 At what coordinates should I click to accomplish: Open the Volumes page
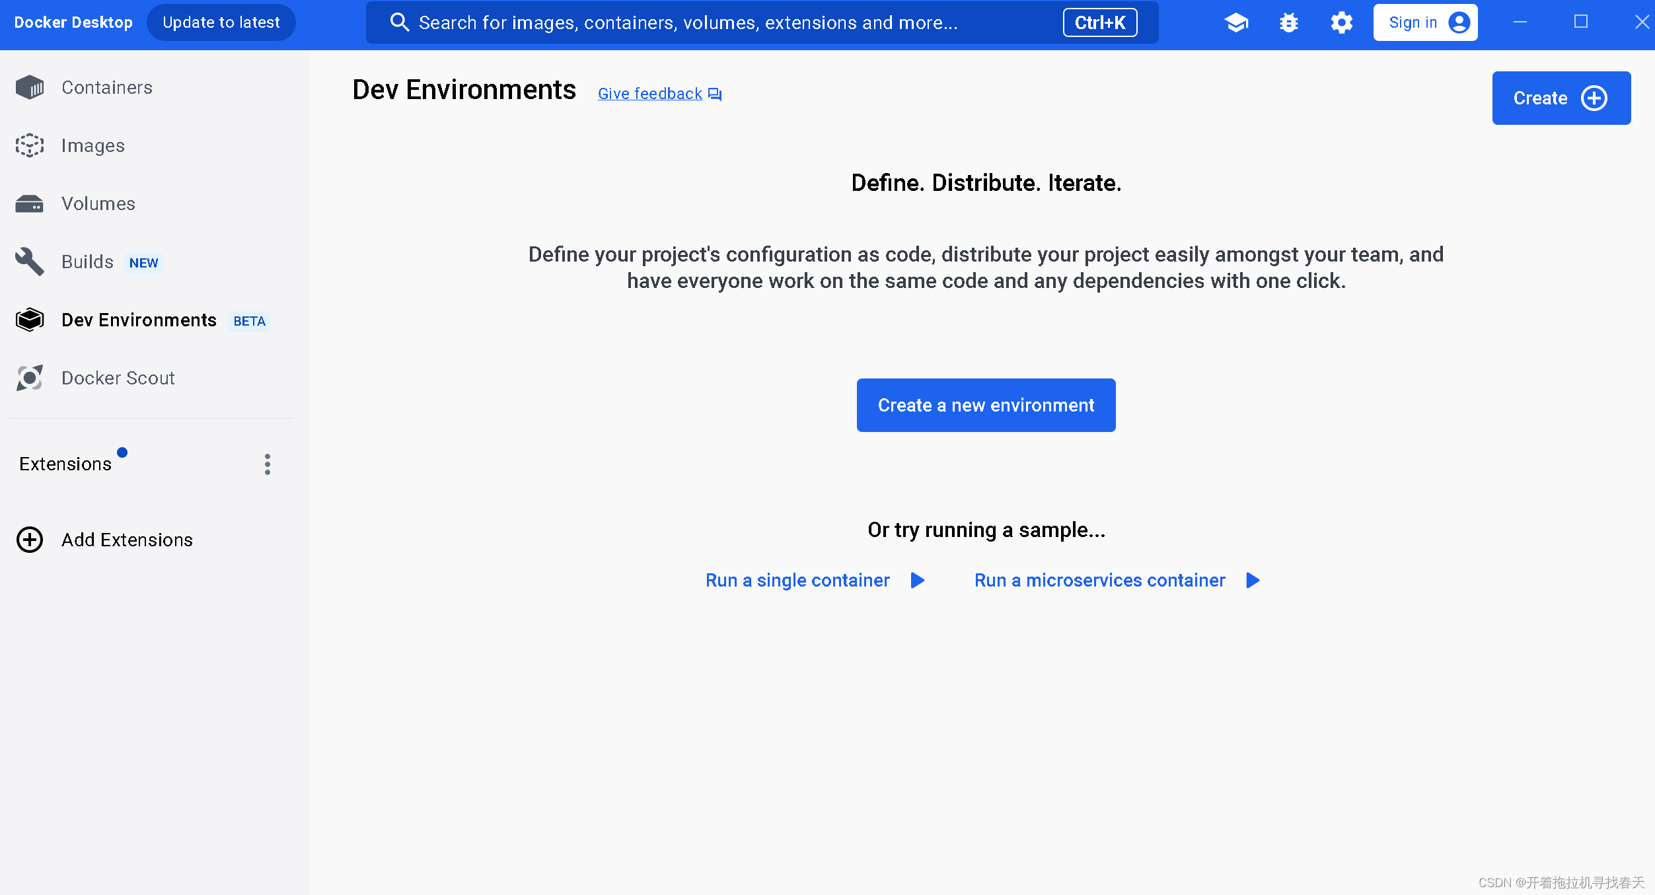point(98,203)
